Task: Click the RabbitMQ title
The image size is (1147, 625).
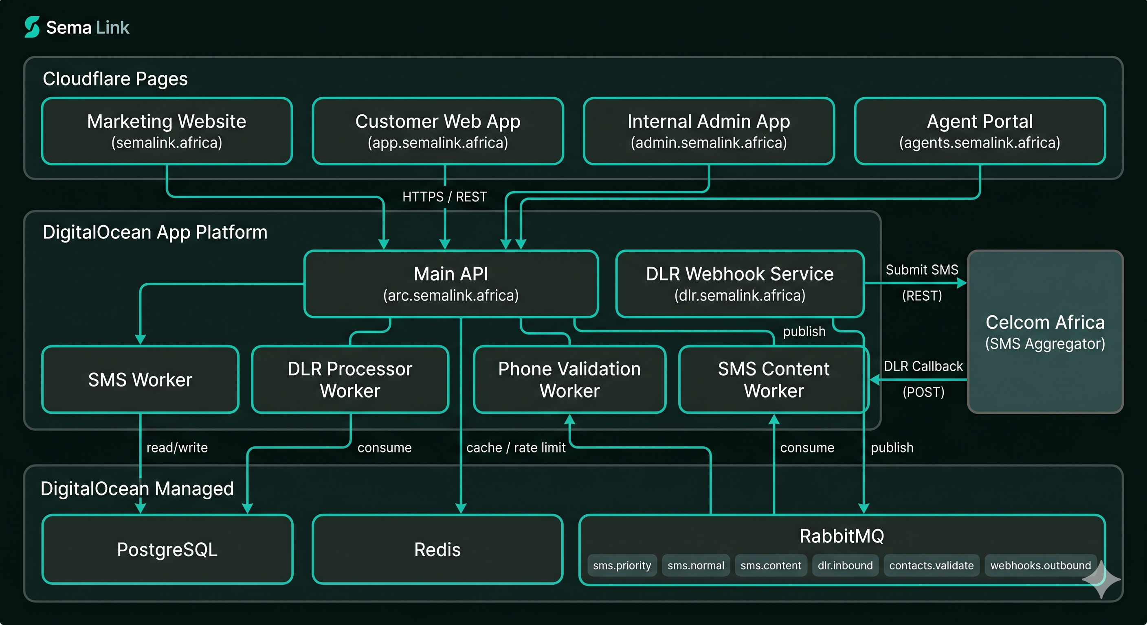Action: 842,536
